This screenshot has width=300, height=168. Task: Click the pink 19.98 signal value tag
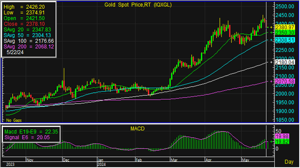282,136
